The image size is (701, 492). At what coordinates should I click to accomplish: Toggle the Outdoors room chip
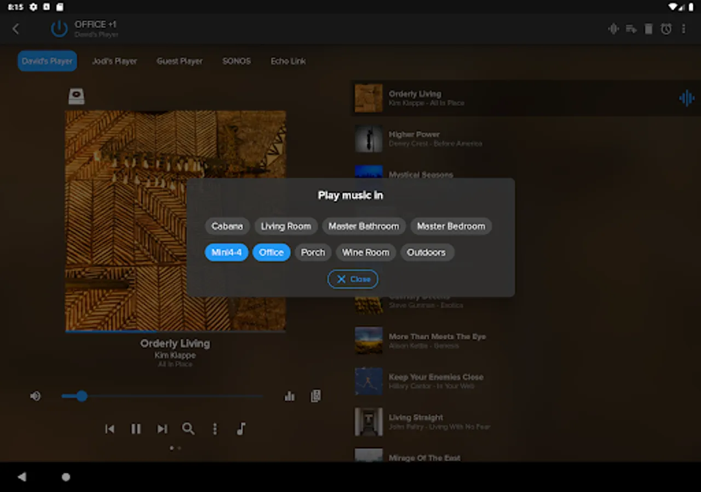click(x=426, y=253)
